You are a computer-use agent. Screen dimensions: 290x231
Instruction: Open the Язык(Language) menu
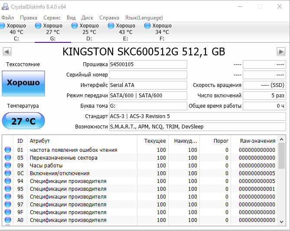click(144, 18)
